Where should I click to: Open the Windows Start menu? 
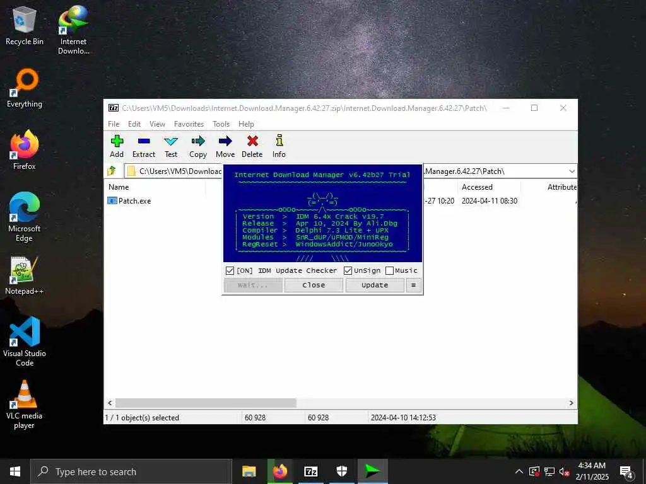(x=15, y=471)
